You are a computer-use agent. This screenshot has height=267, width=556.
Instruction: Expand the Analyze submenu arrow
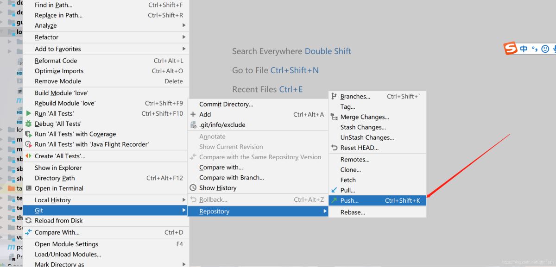coord(184,25)
